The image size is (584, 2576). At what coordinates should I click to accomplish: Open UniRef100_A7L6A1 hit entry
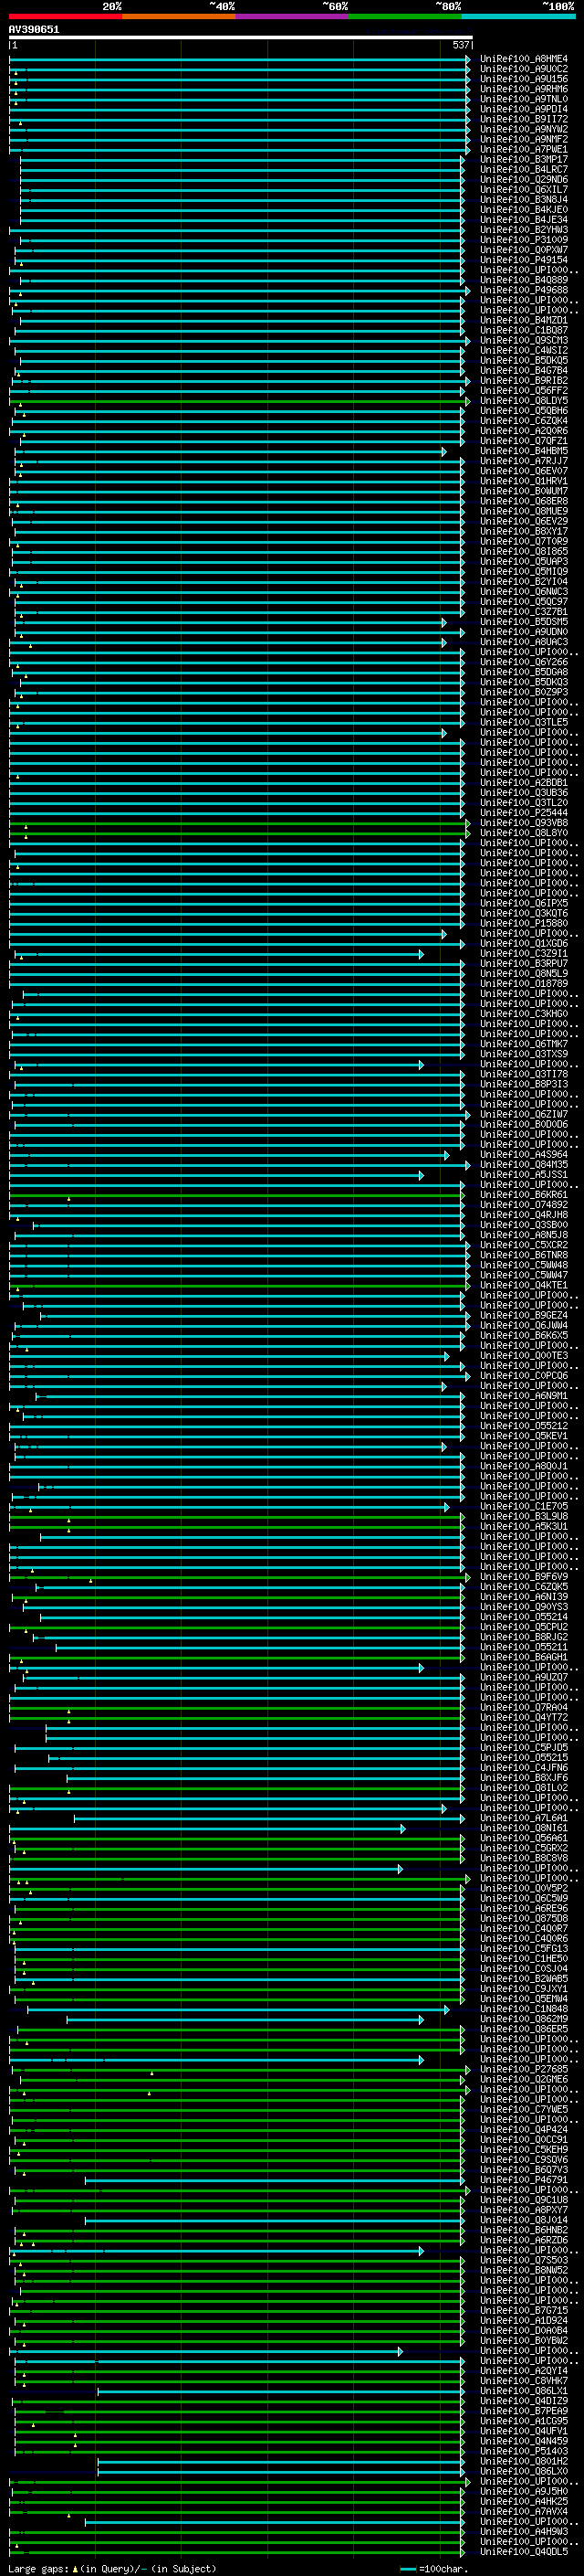[524, 1818]
